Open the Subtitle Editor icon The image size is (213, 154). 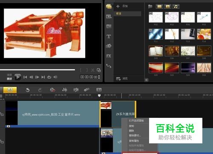(x=99, y=90)
